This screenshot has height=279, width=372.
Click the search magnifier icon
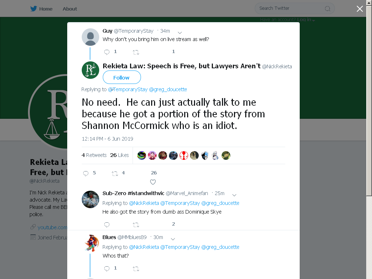pos(327,9)
